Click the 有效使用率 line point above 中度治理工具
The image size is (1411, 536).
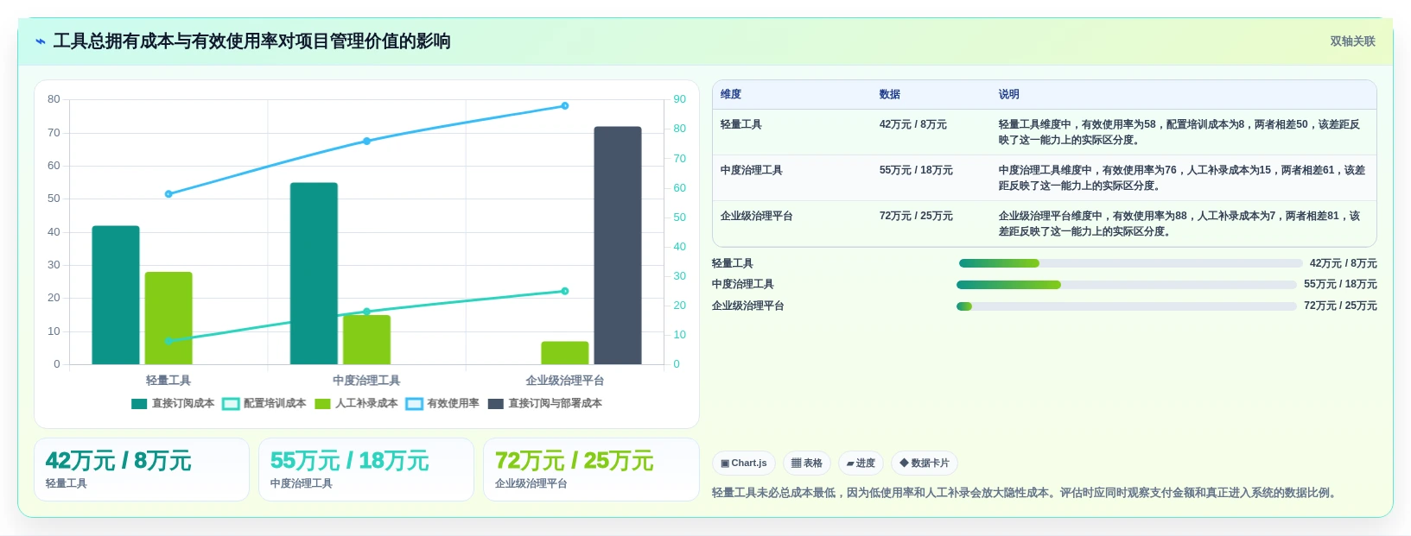(366, 141)
